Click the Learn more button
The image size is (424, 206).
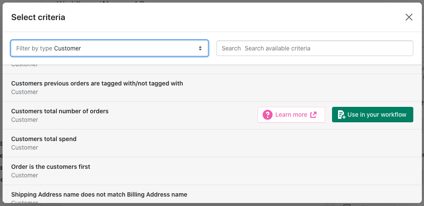pyautogui.click(x=291, y=115)
